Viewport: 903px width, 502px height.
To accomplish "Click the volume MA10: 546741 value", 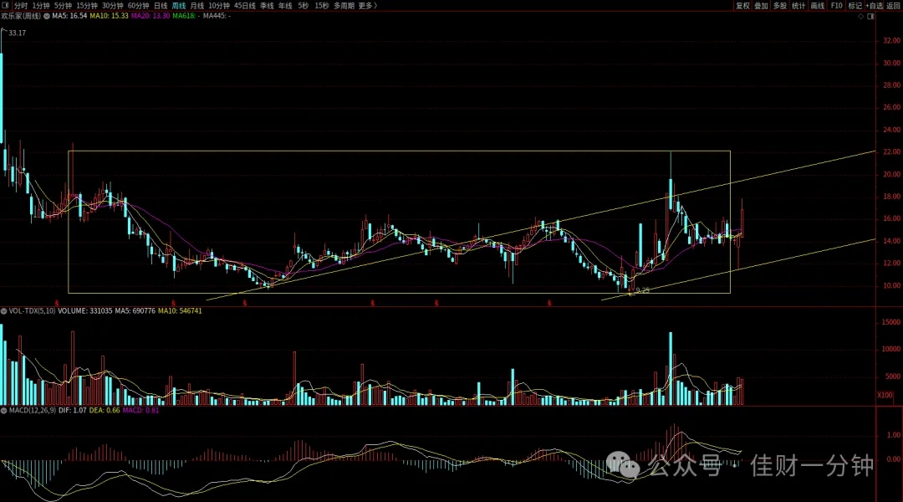I will click(x=180, y=311).
